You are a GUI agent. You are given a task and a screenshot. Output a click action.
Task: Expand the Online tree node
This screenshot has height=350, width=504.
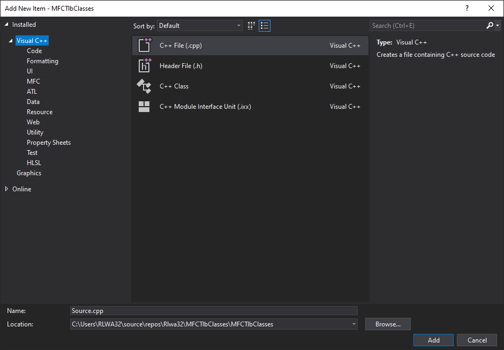pos(6,189)
